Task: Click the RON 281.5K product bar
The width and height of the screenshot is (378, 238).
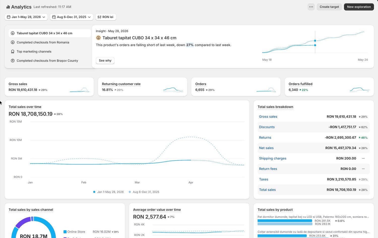Action: (285, 221)
